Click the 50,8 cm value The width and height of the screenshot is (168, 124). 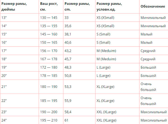[68, 76]
